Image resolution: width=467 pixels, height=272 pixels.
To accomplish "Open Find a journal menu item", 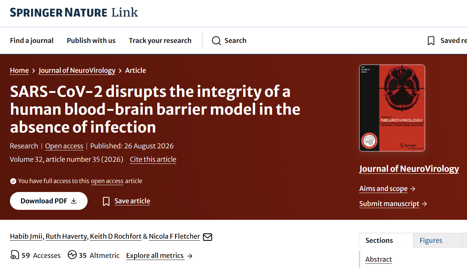I will pyautogui.click(x=32, y=41).
